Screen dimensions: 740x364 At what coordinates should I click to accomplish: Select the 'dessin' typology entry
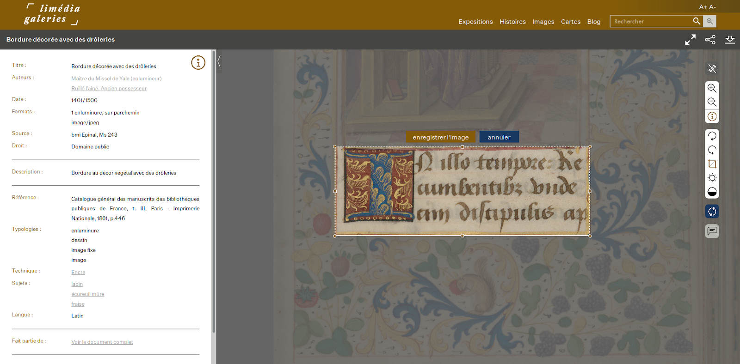(x=79, y=241)
